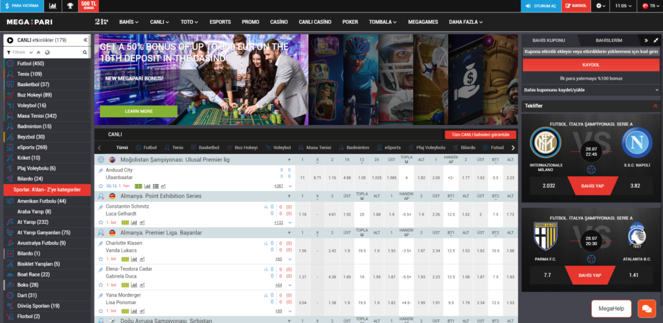Viewport: 663px width, 323px height.
Task: Favorite the Constantin Schmitz match with star
Action: [x=100, y=223]
